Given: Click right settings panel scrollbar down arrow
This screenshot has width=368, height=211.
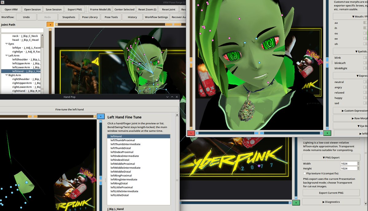Looking at the screenshot, I should point(366,204).
